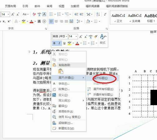This screenshot has width=157, height=140.
Task: Click the Distributed alignment button
Action: pos(71,21)
